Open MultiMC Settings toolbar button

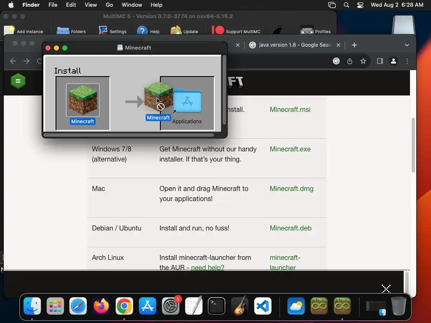[112, 30]
